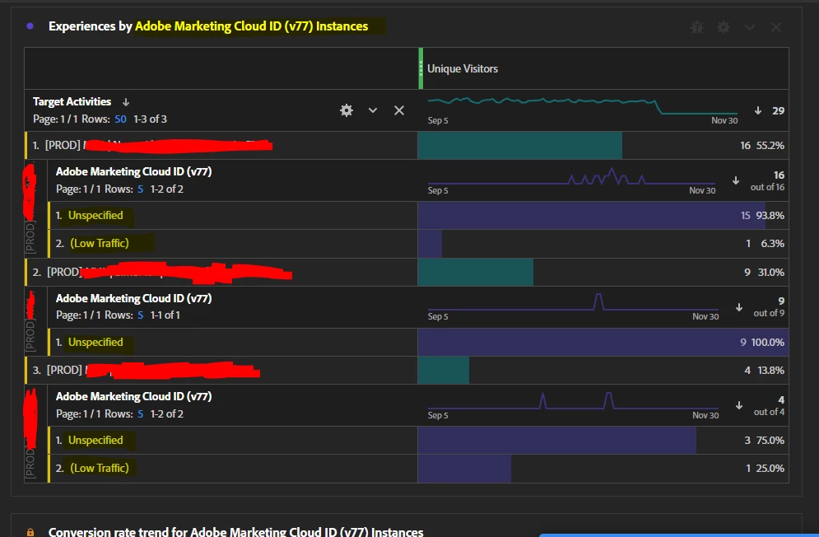819x537 pixels.
Task: Click sort arrow beside 4 out of 4
Action: [739, 405]
